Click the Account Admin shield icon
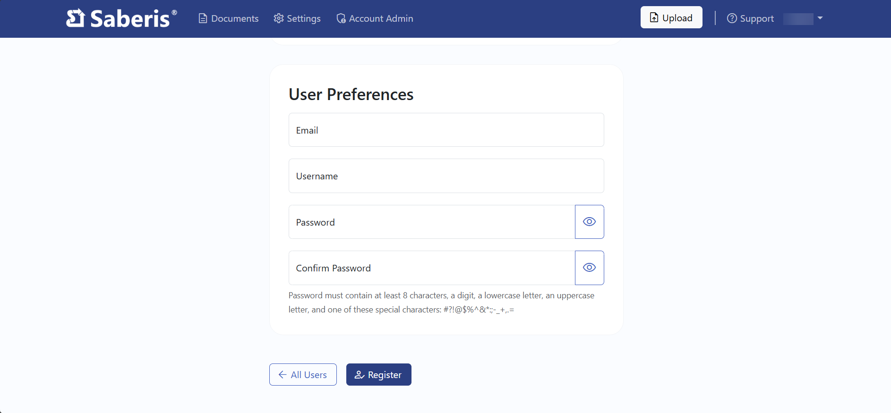Image resolution: width=891 pixels, height=413 pixels. point(341,18)
